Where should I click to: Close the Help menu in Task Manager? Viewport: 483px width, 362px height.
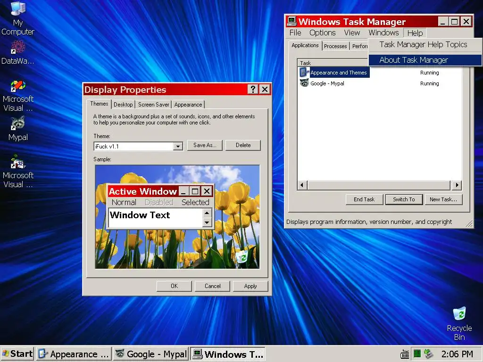point(415,33)
